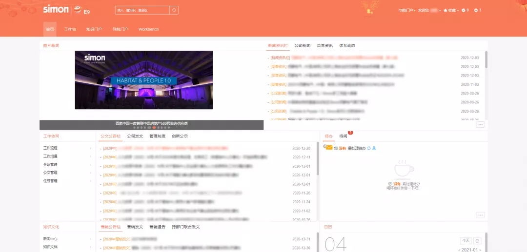
Task: Switch to the 创新公示 tab
Action: tap(180, 136)
